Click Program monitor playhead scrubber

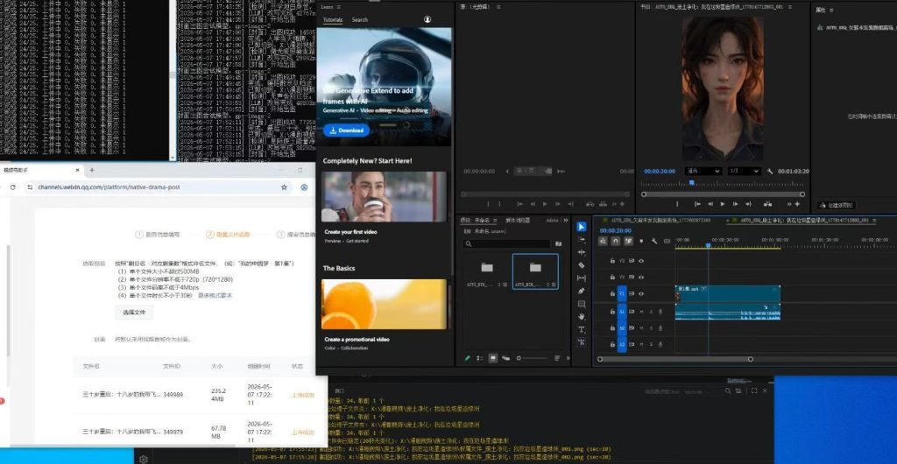point(692,183)
